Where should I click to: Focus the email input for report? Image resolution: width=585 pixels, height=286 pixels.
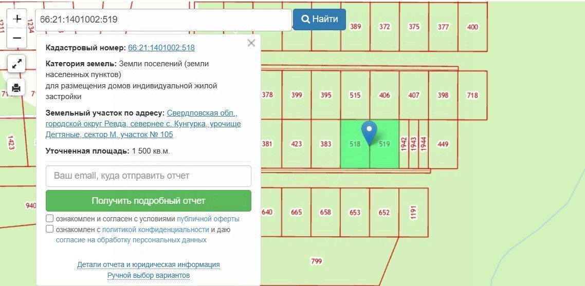click(x=149, y=176)
